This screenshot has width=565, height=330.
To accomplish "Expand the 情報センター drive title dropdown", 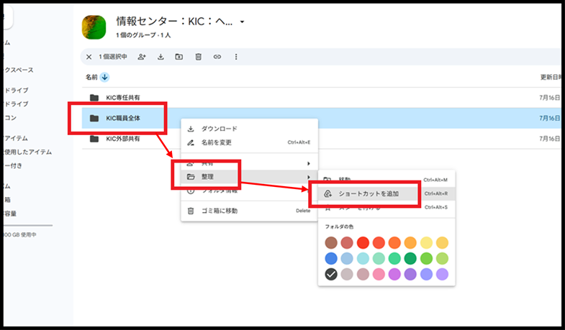I will [243, 22].
